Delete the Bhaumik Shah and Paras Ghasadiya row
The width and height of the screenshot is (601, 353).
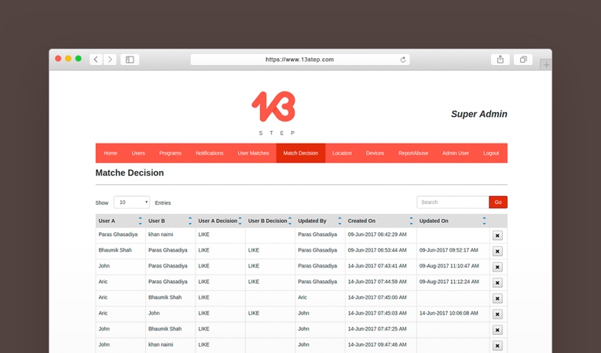click(497, 251)
